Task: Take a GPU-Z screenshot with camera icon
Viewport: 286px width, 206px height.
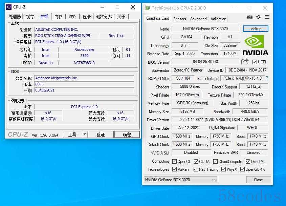Action: click(x=250, y=17)
